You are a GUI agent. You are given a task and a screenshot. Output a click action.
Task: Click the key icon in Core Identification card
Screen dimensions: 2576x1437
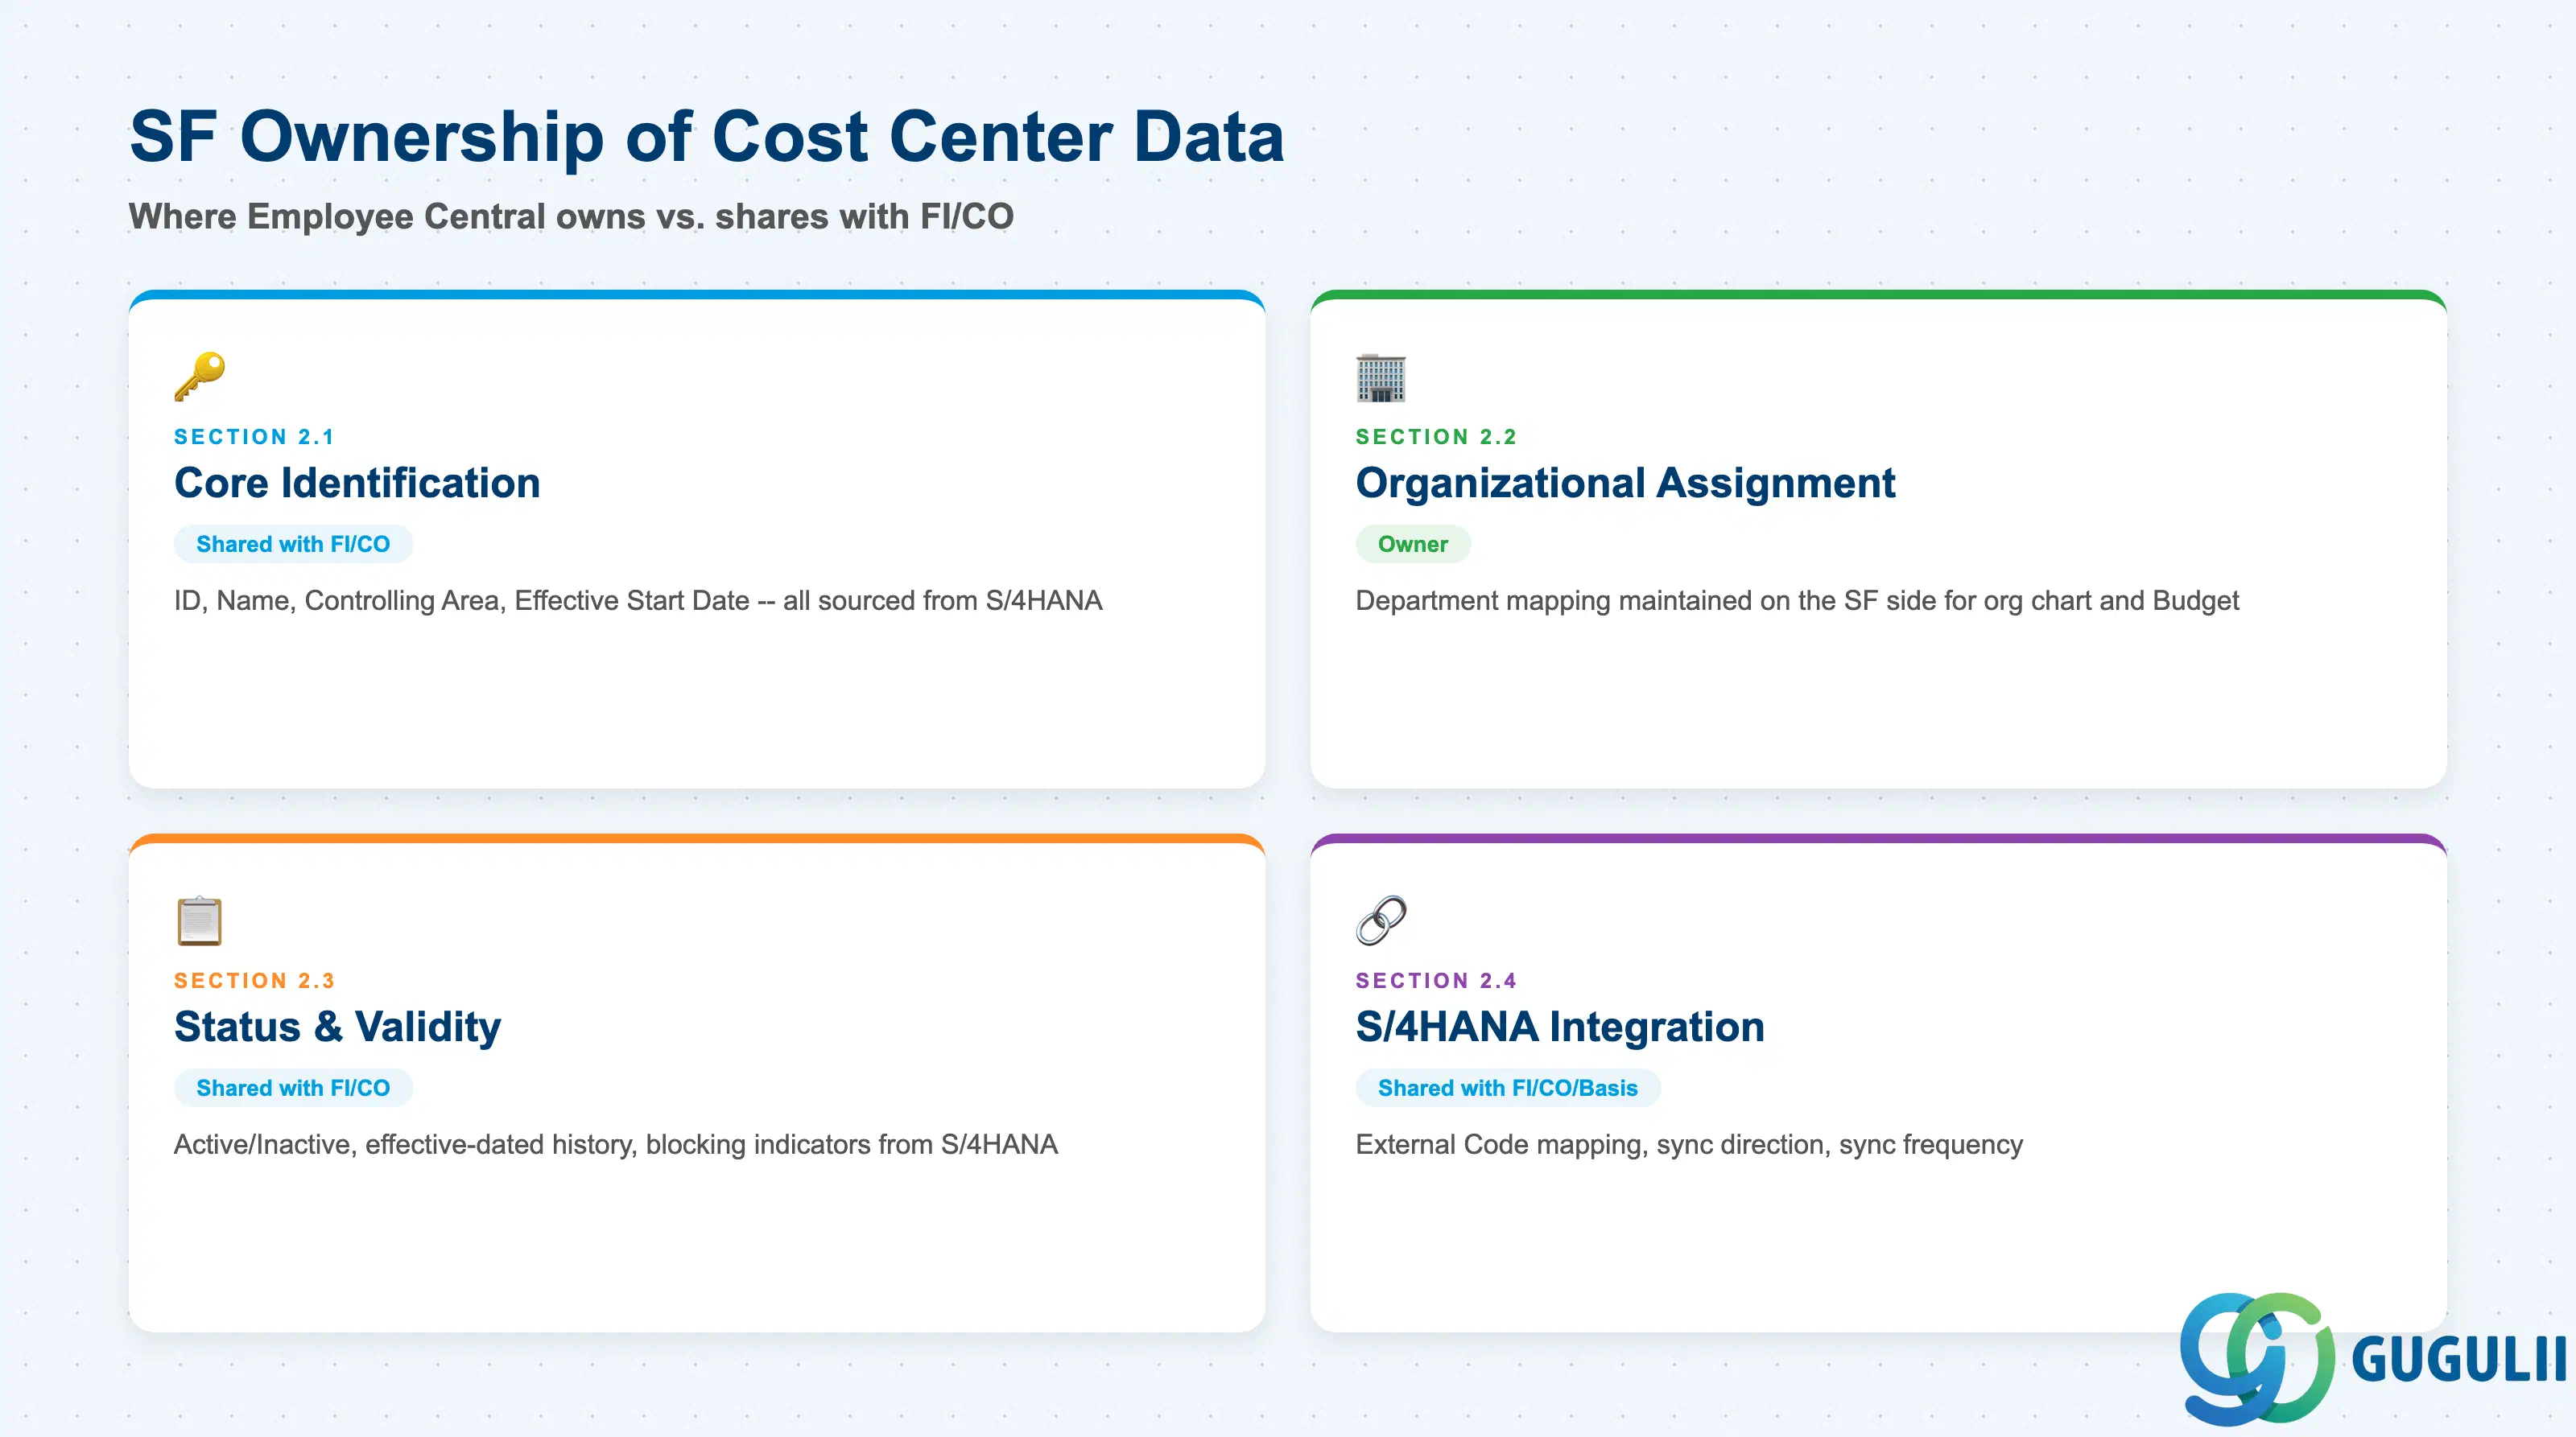tap(199, 377)
